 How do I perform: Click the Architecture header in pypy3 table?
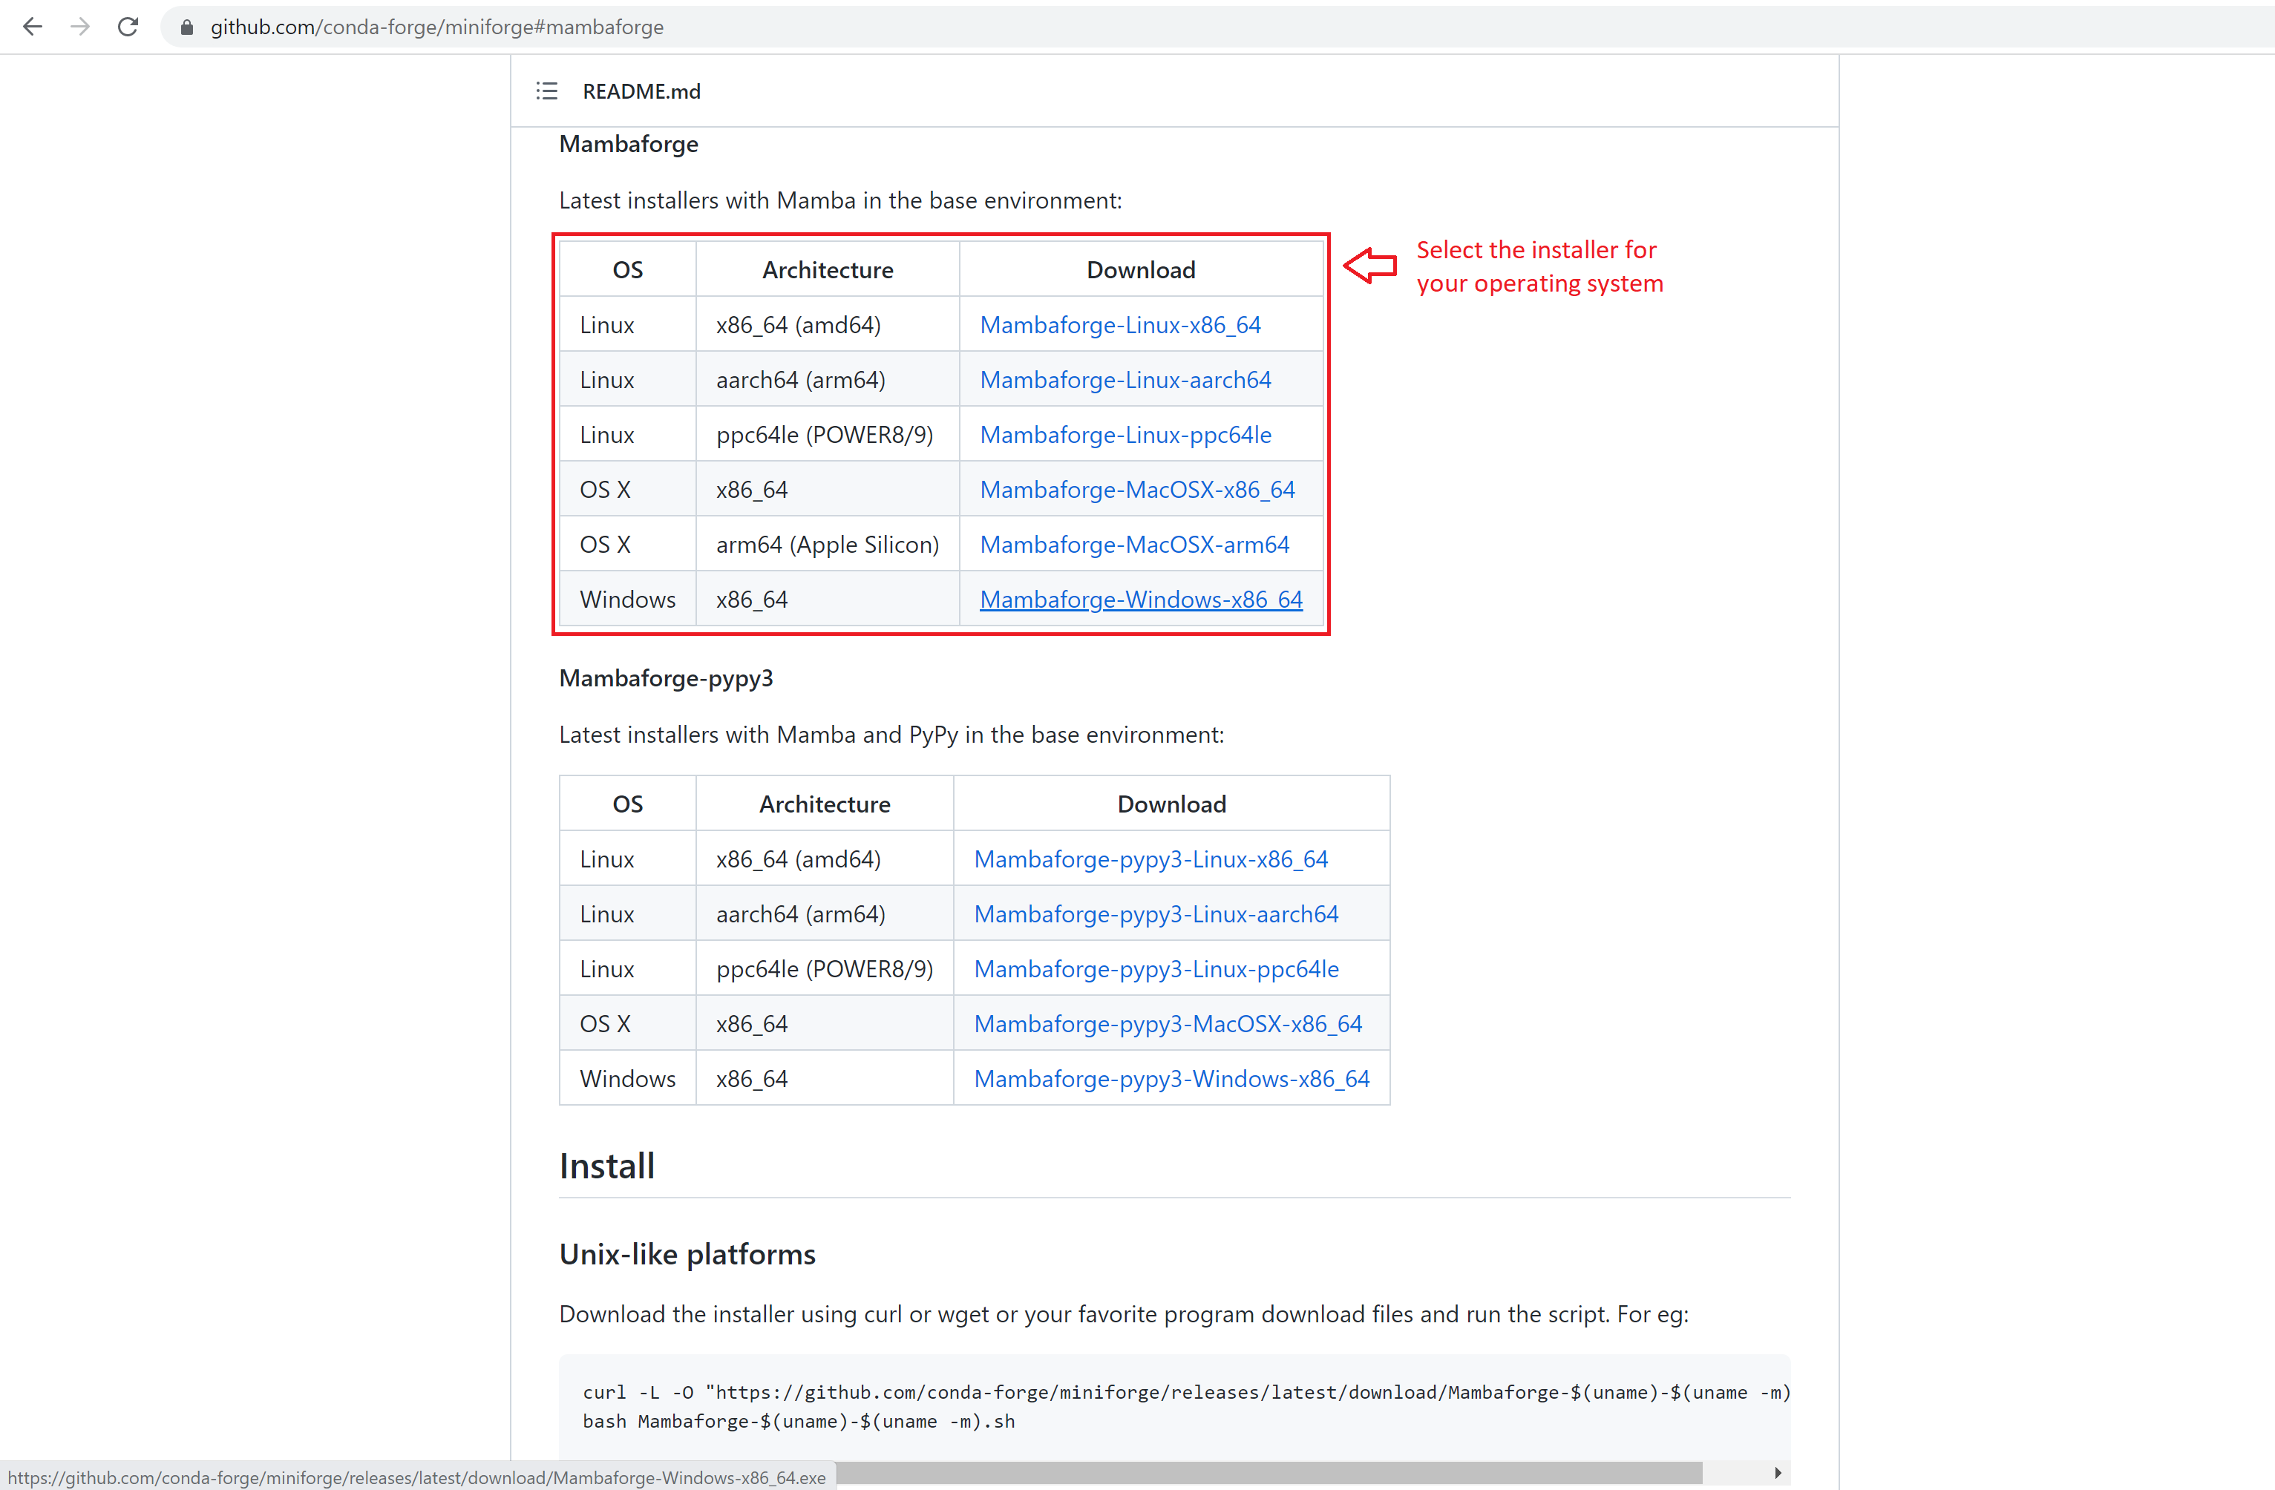pos(825,804)
